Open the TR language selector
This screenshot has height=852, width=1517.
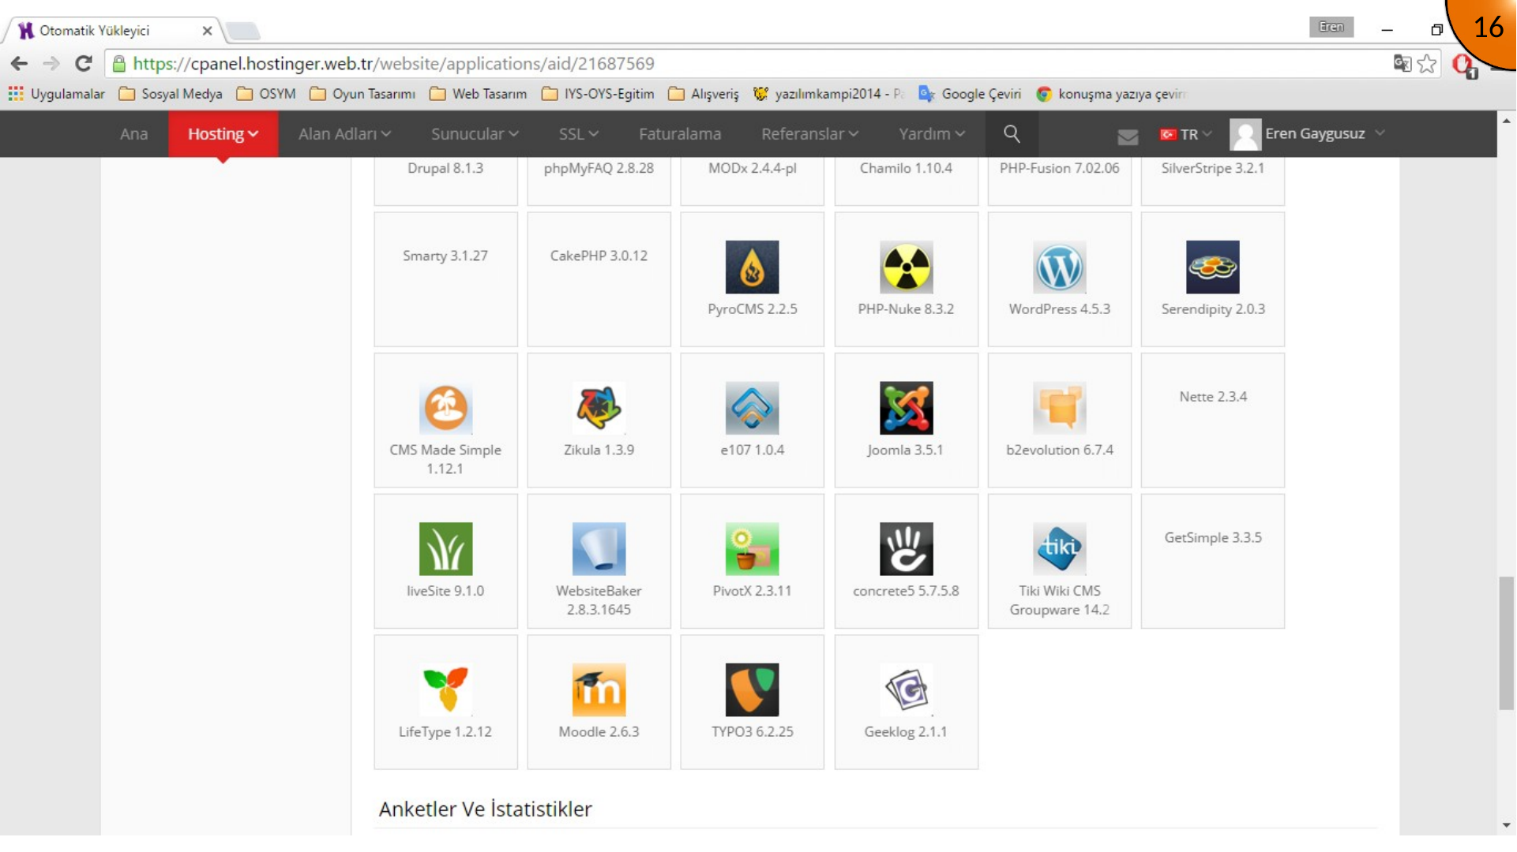click(x=1185, y=134)
